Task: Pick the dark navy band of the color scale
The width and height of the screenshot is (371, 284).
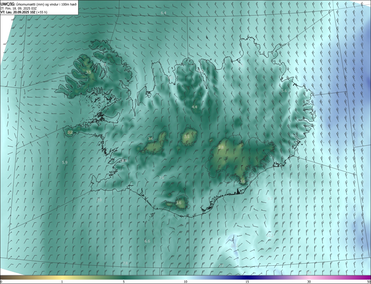Action: tap(247, 277)
